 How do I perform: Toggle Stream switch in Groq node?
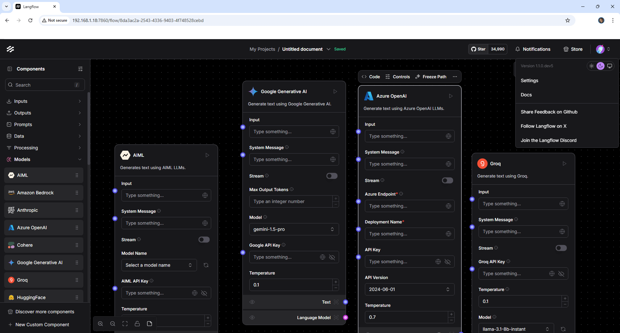[561, 248]
